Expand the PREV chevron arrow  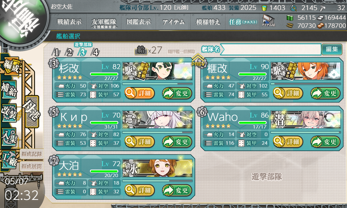pyautogui.click(x=198, y=60)
